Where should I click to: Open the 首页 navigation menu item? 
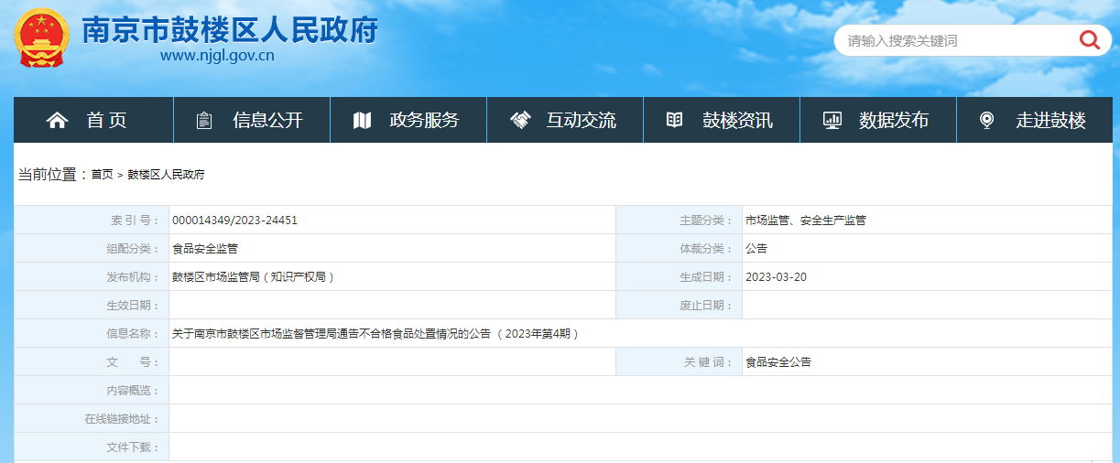[107, 121]
